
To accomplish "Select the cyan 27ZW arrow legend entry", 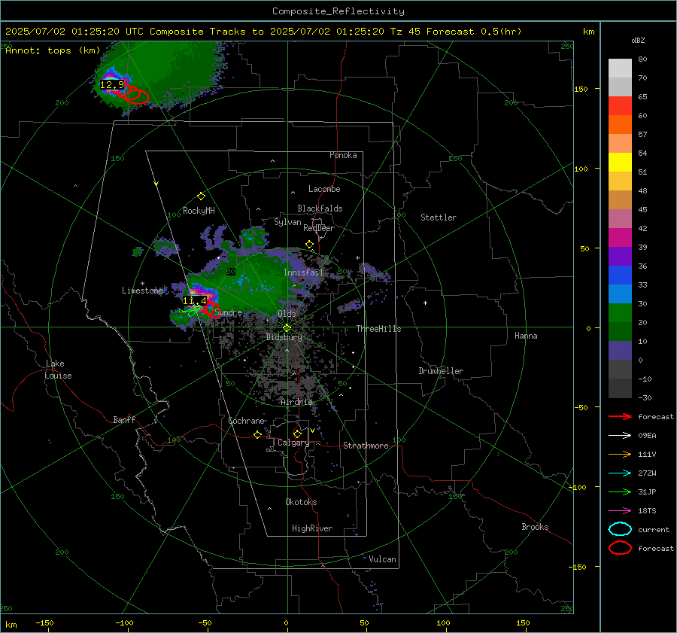I will tap(620, 473).
